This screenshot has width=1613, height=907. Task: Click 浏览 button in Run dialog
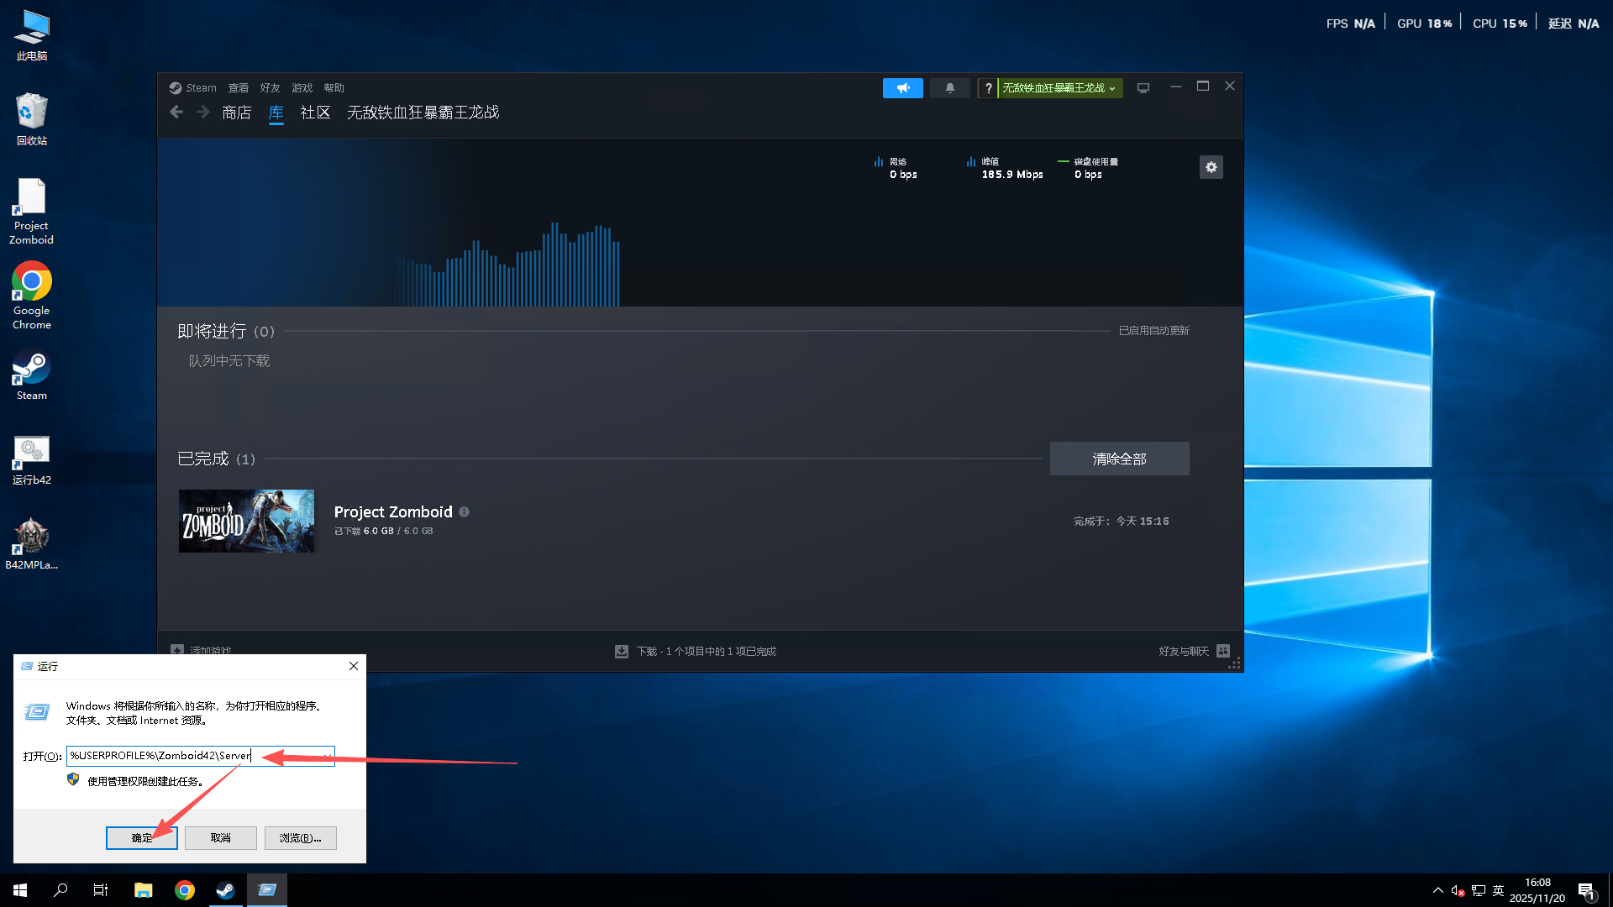click(300, 837)
